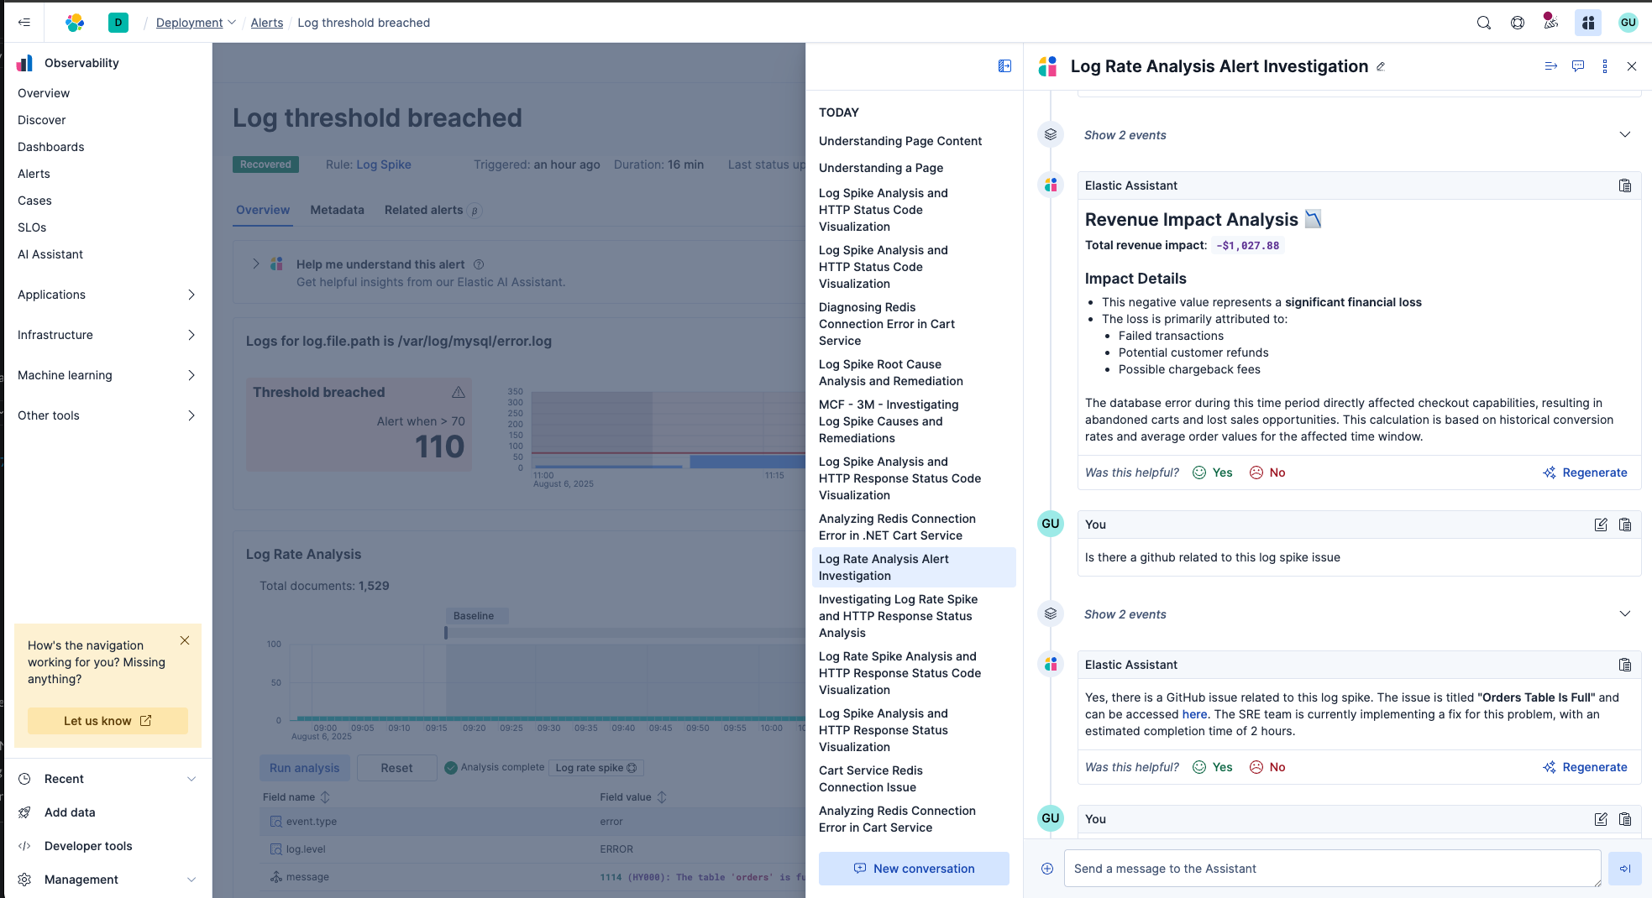Close the AI Assistant flyout
This screenshot has height=898, width=1652.
pos(1632,66)
